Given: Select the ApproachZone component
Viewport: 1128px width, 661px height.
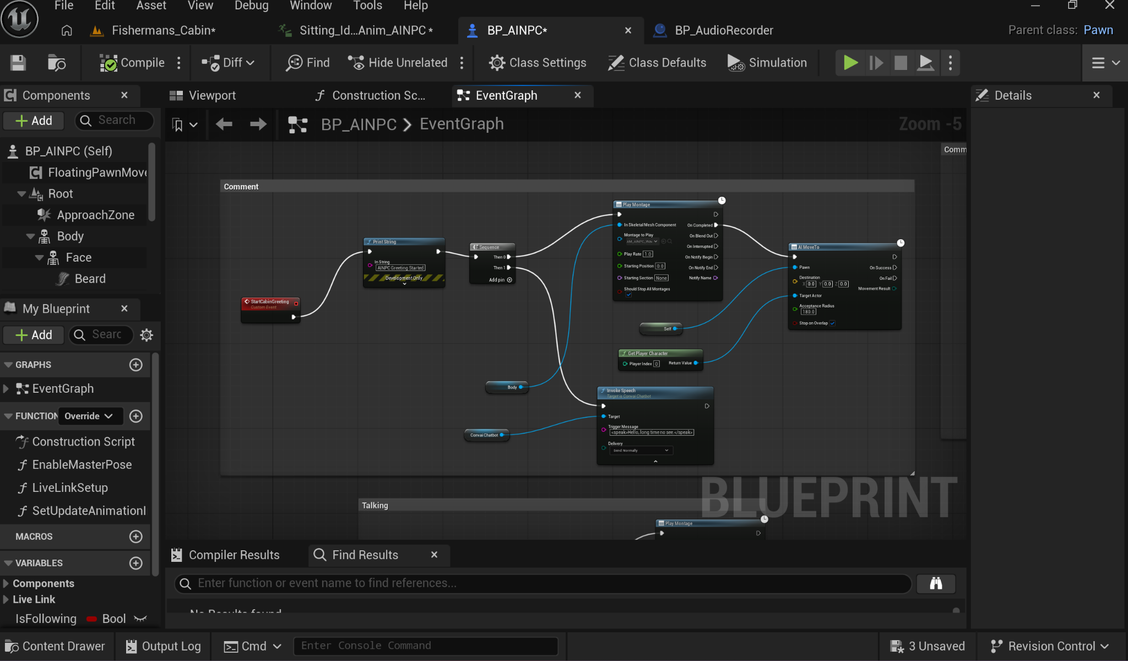Looking at the screenshot, I should pos(95,215).
